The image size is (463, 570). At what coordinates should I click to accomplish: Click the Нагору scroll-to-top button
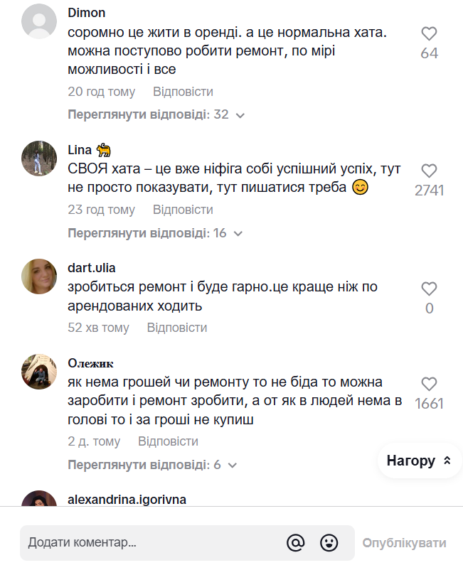419,461
